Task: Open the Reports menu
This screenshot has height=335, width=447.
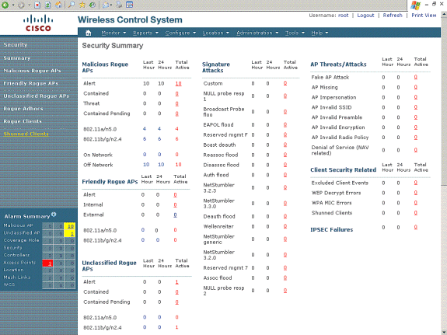Action: click(x=142, y=33)
